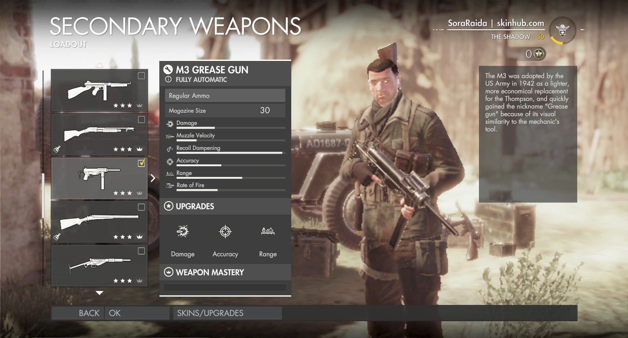Check the Thompson submachine gun checkbox
628x338 pixels.
coord(141,76)
